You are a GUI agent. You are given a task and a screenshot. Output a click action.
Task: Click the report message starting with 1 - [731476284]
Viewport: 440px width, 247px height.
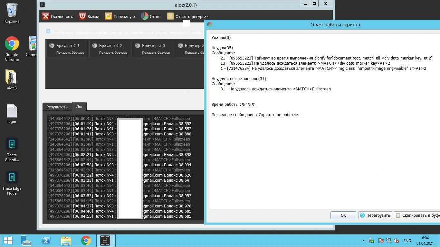coord(323,69)
